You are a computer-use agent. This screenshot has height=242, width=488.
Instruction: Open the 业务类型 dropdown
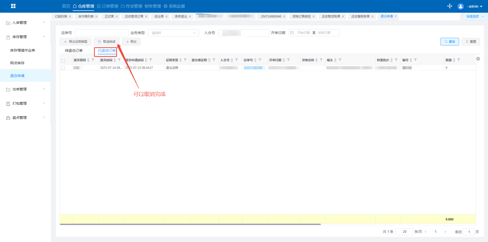pyautogui.click(x=173, y=33)
